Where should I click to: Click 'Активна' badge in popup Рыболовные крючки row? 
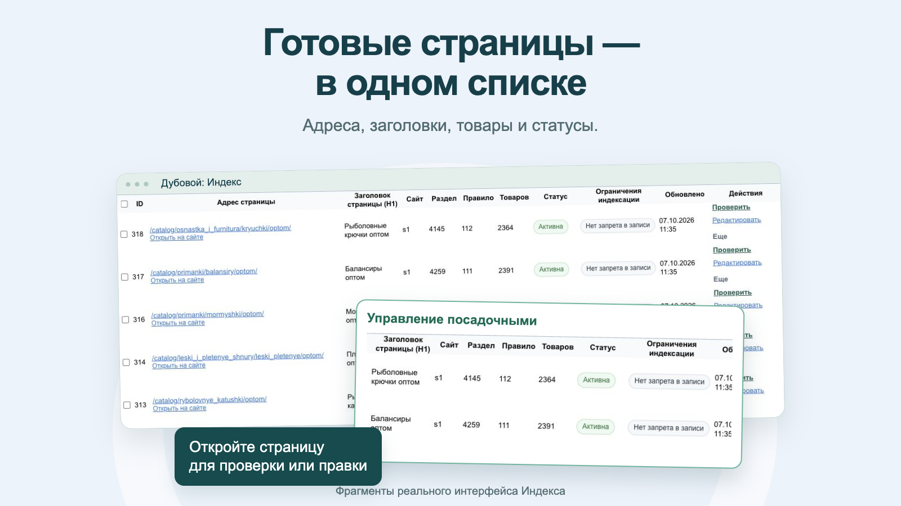[x=596, y=380]
